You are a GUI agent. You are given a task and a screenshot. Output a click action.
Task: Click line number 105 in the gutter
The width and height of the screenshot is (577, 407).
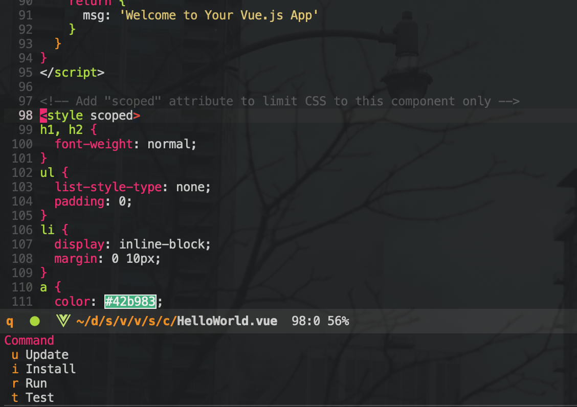click(x=22, y=216)
